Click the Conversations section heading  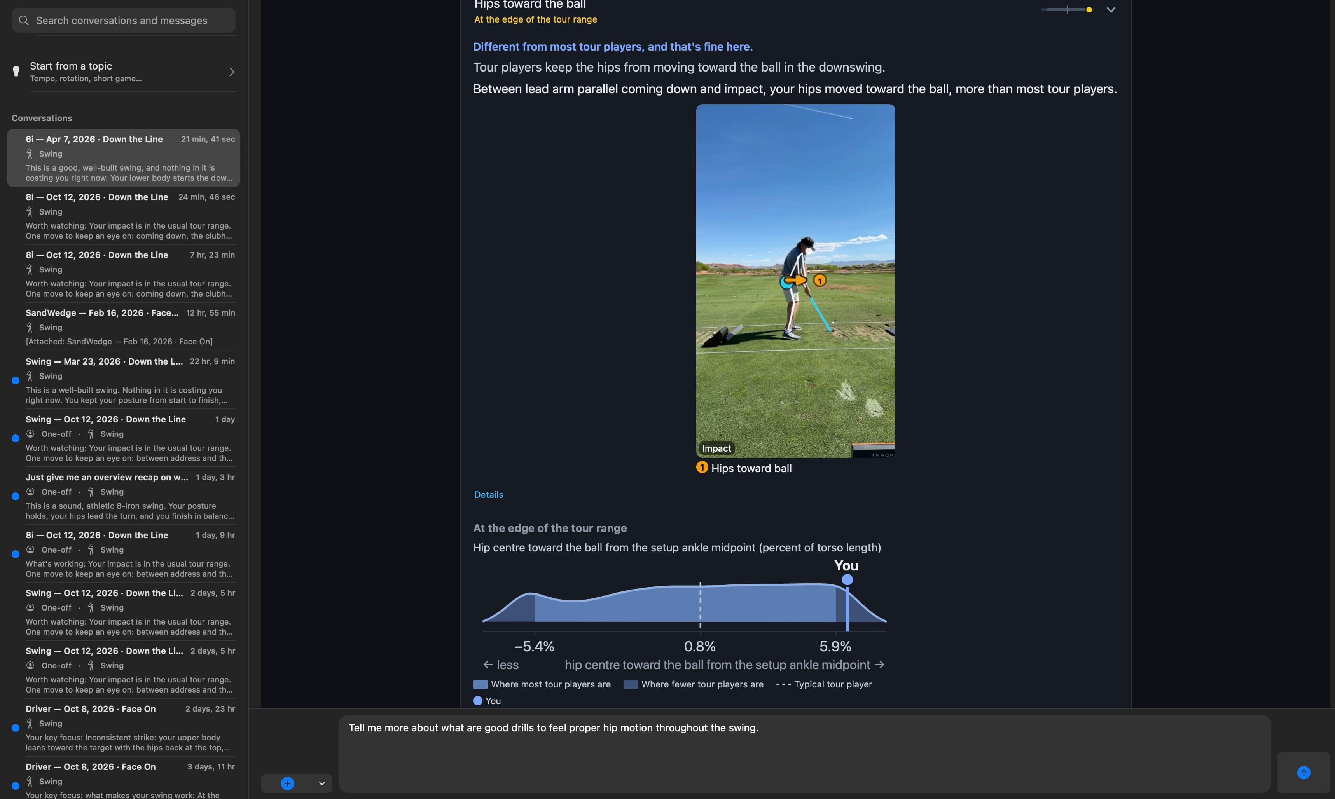pyautogui.click(x=42, y=118)
